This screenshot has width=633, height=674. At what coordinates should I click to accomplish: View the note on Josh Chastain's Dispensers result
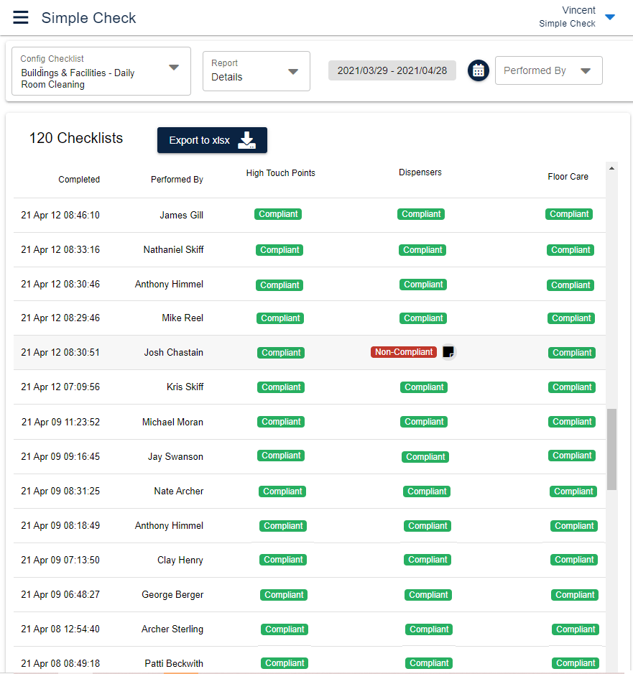coord(448,351)
